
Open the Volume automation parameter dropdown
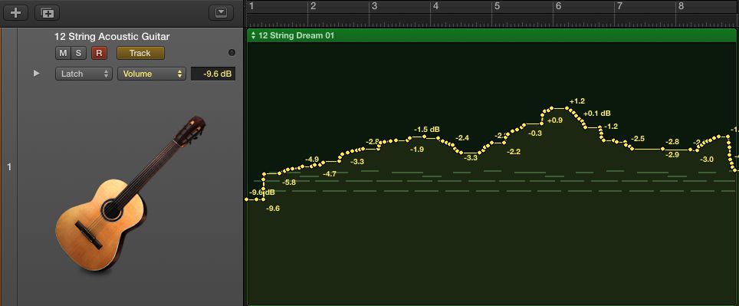(x=151, y=74)
